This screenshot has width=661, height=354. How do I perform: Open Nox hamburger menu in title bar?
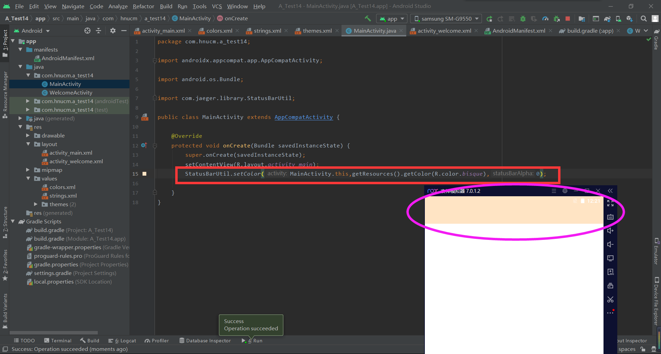tap(554, 191)
